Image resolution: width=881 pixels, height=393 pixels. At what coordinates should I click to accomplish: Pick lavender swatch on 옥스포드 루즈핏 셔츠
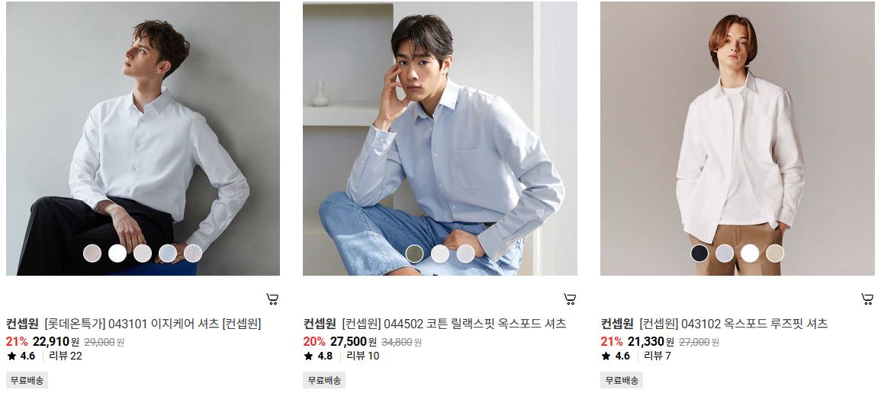(x=725, y=254)
